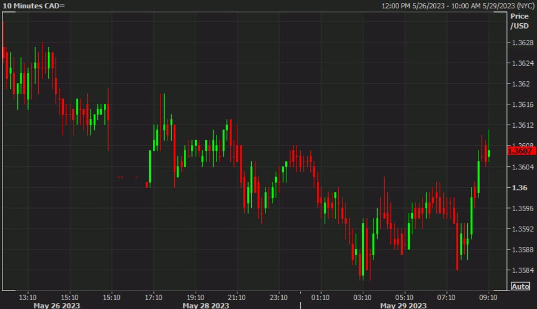
Task: Click the last green candle near 09:10
Action: tap(489, 153)
